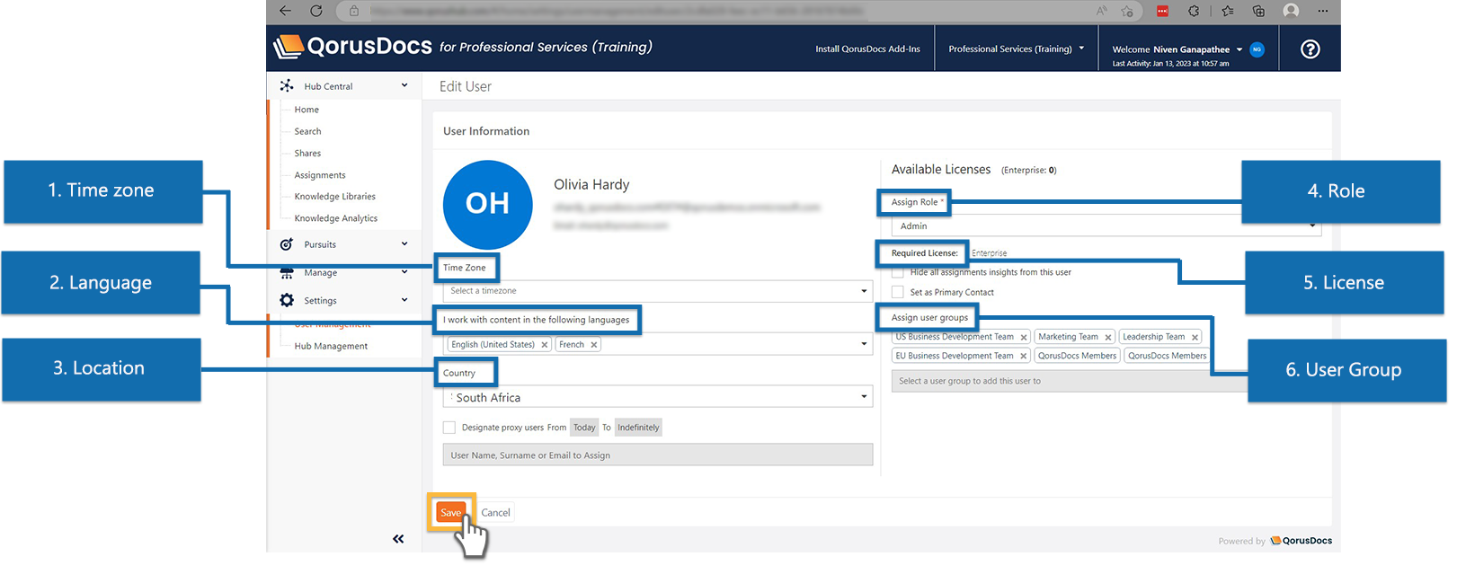Screen dimensions: 1466x583
Task: Click the browser profile avatar icon
Action: pyautogui.click(x=1292, y=11)
